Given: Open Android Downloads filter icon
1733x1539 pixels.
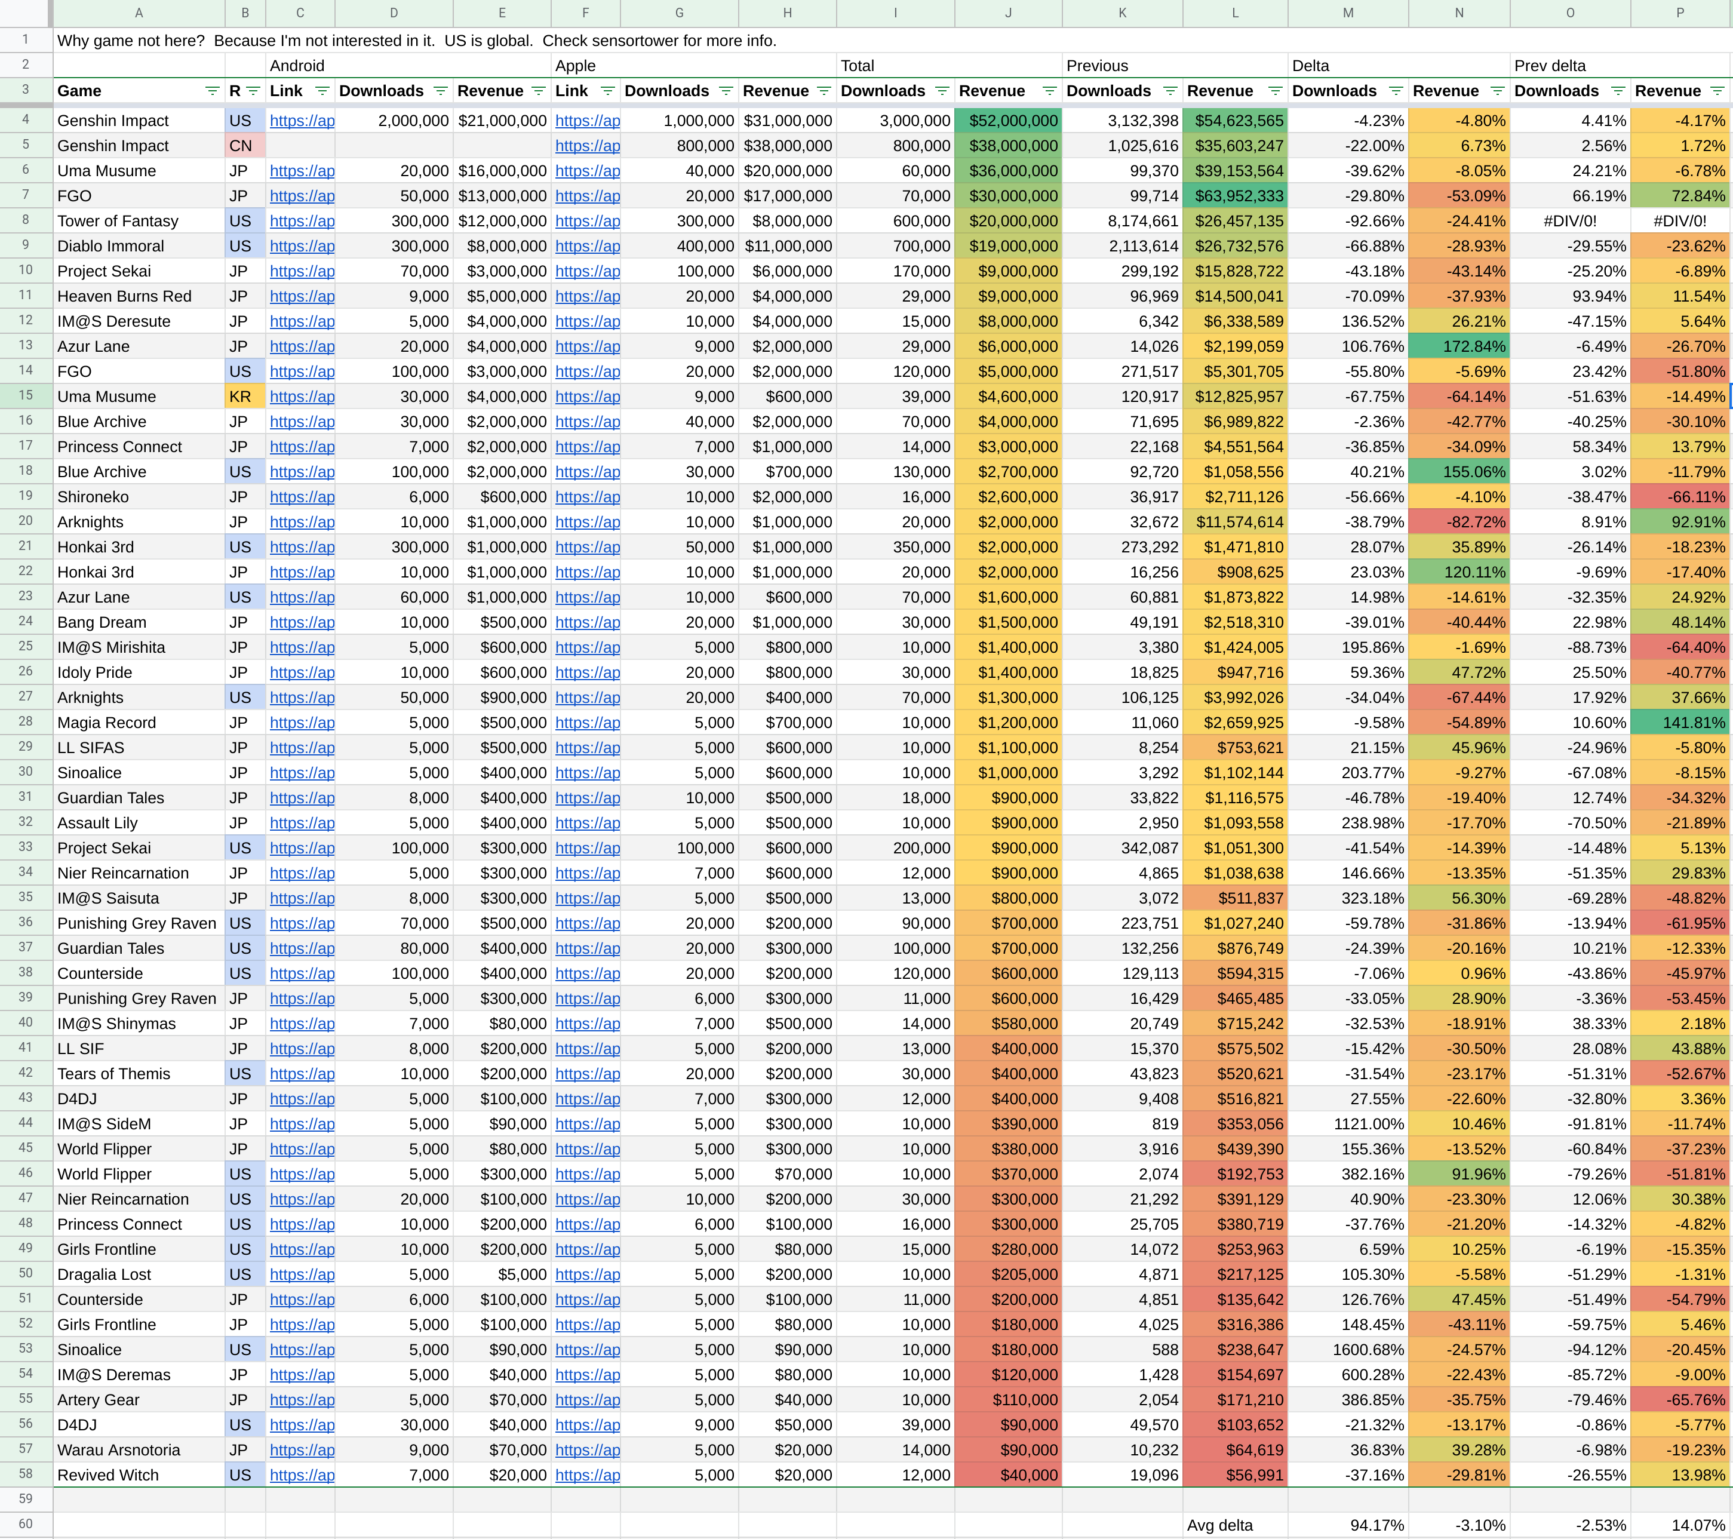Looking at the screenshot, I should 440,91.
